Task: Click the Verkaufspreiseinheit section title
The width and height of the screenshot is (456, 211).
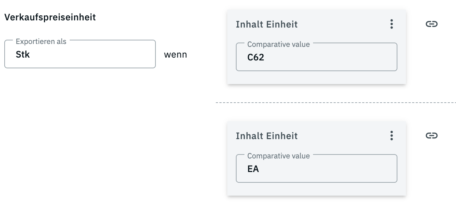Action: coord(50,17)
